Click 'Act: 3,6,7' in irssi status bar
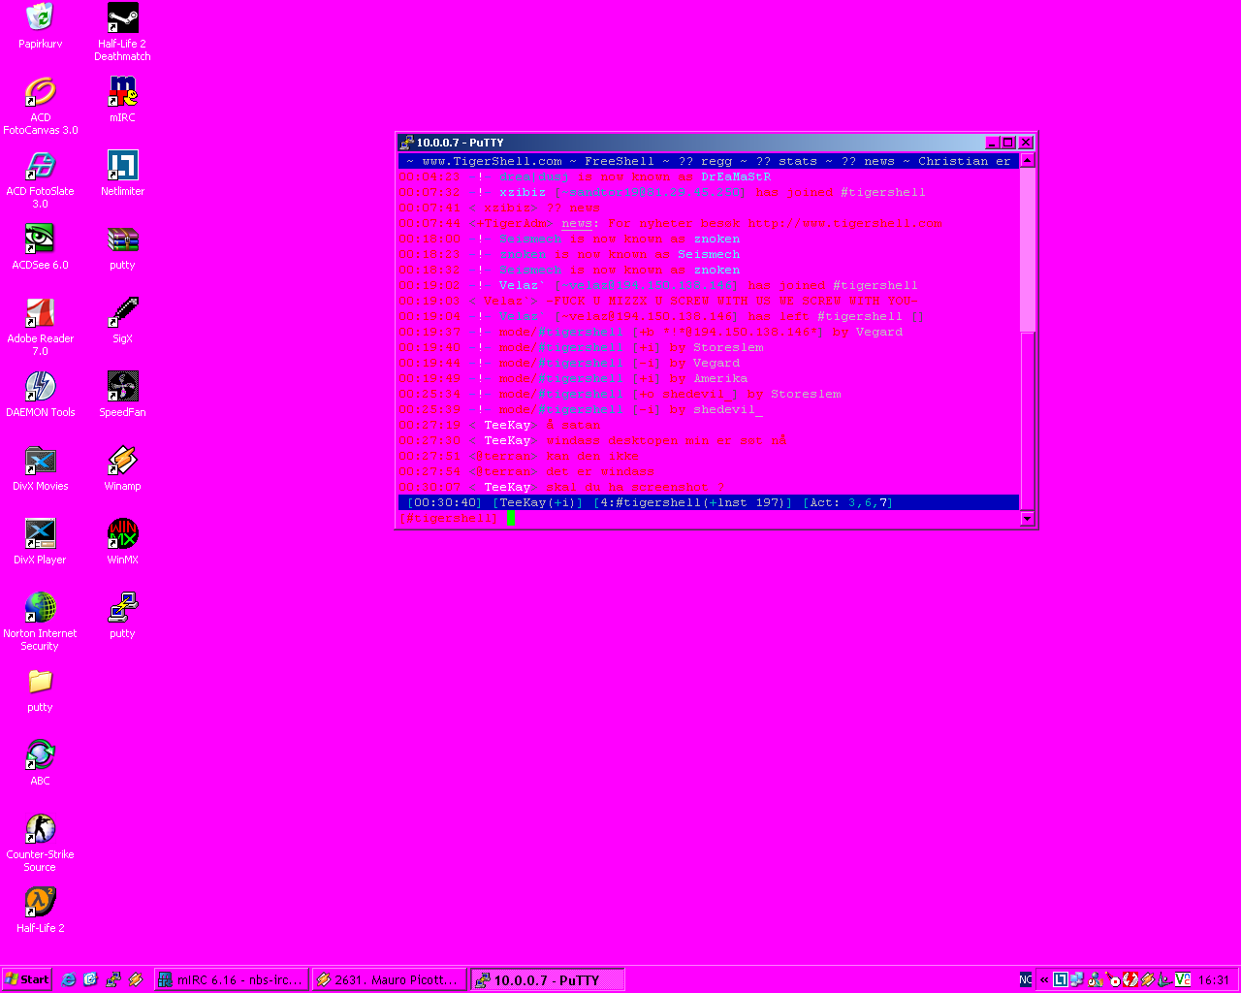 pyautogui.click(x=848, y=502)
